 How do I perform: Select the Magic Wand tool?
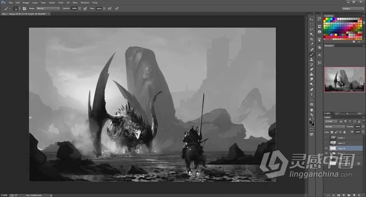pyautogui.click(x=311, y=34)
